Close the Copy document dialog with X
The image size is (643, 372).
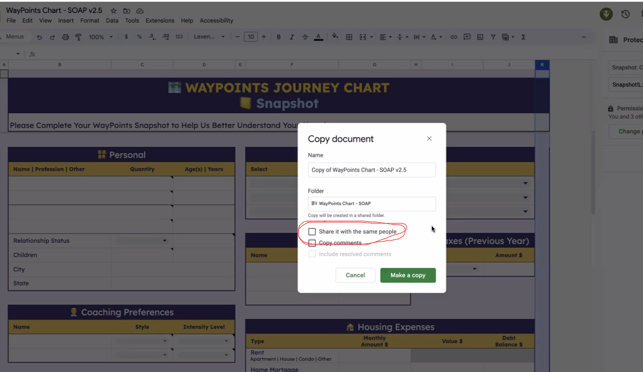point(429,139)
